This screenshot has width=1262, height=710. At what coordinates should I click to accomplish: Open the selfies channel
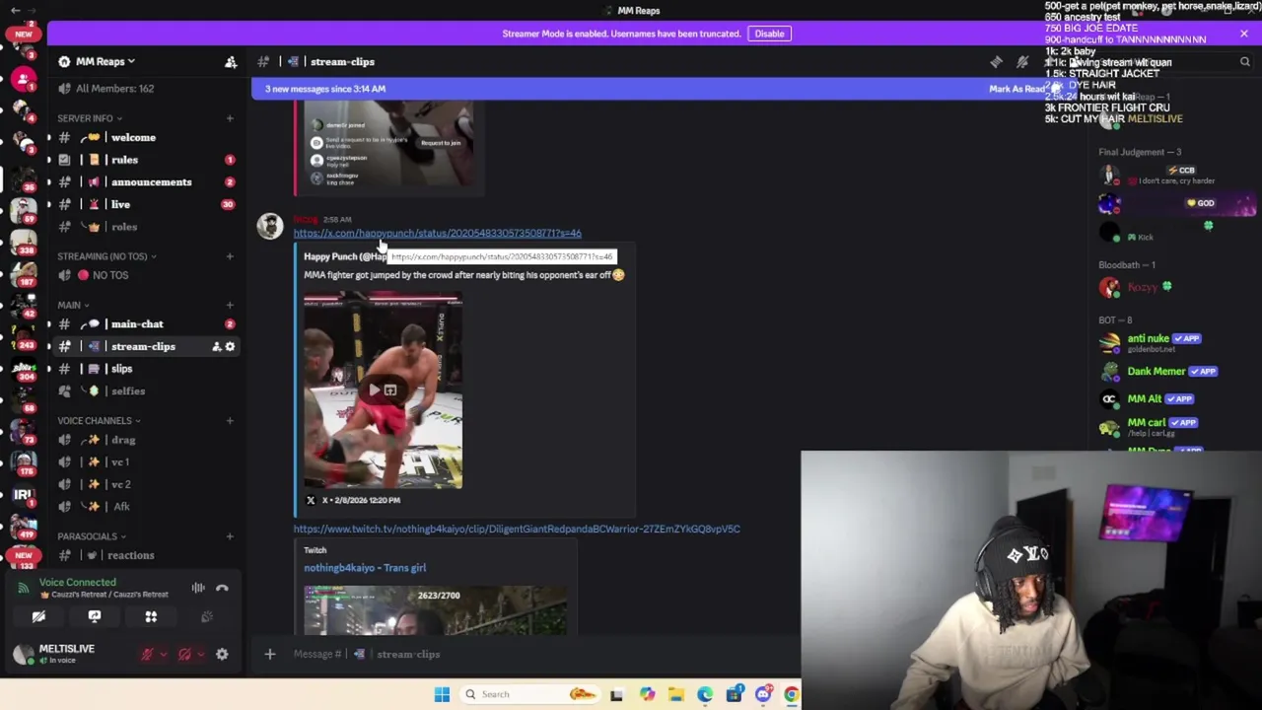click(145, 391)
